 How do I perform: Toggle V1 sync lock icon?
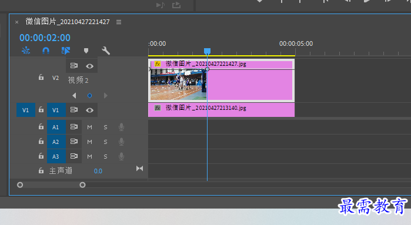click(x=74, y=110)
